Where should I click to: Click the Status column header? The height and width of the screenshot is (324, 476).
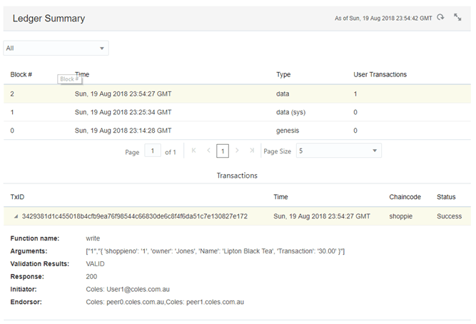click(446, 196)
